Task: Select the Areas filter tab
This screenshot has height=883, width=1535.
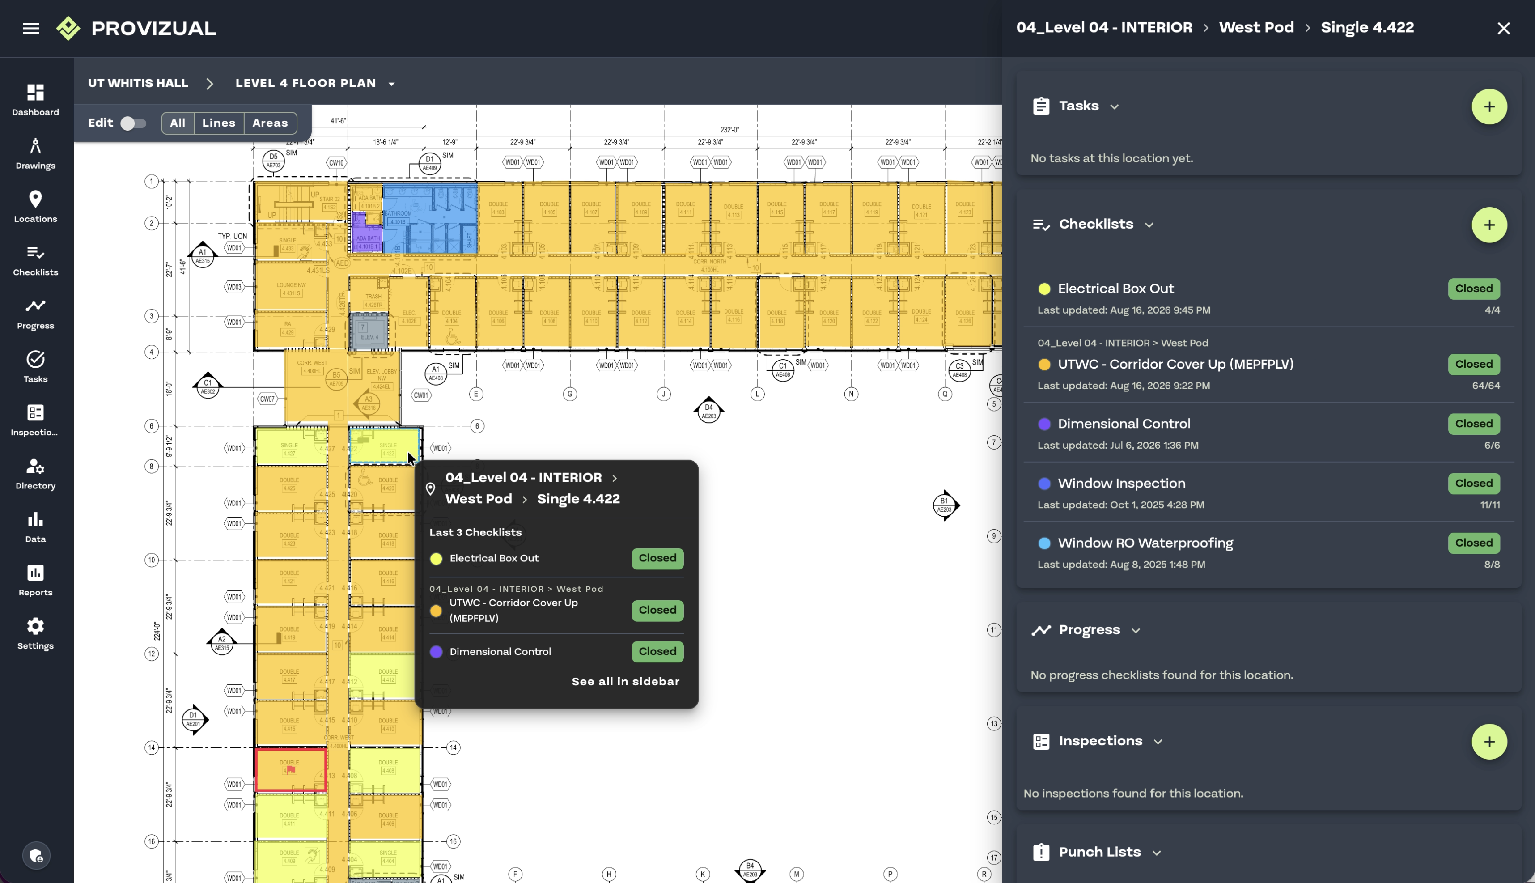Action: tap(271, 123)
